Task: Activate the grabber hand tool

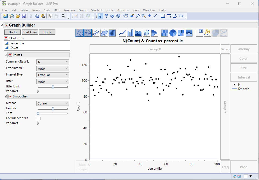Action: [126, 16]
